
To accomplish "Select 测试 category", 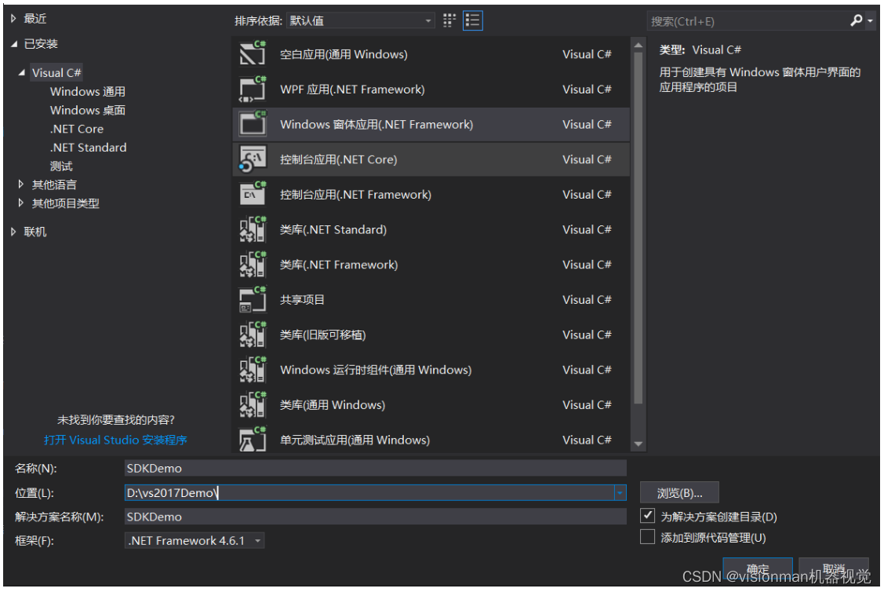I will click(61, 166).
